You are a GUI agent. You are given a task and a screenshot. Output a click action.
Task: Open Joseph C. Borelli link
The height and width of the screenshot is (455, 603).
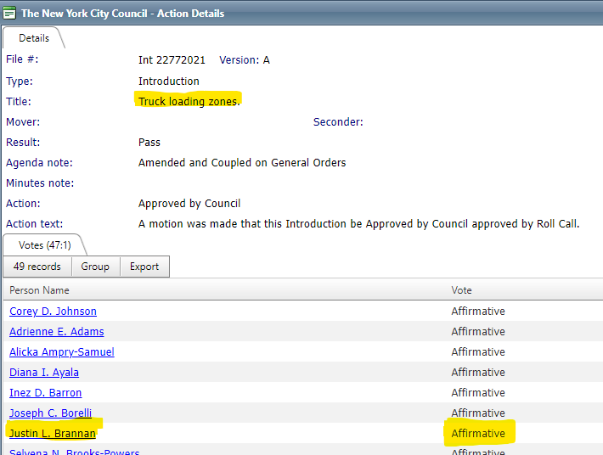point(50,413)
